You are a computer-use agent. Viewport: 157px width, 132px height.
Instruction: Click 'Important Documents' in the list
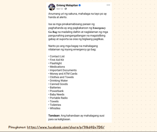(63, 70)
